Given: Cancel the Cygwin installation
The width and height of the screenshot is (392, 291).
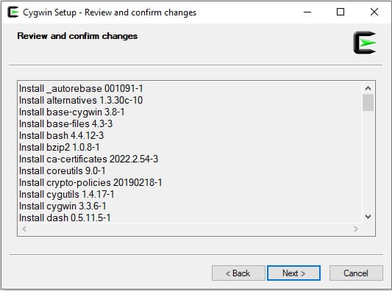Looking at the screenshot, I should coord(356,273).
